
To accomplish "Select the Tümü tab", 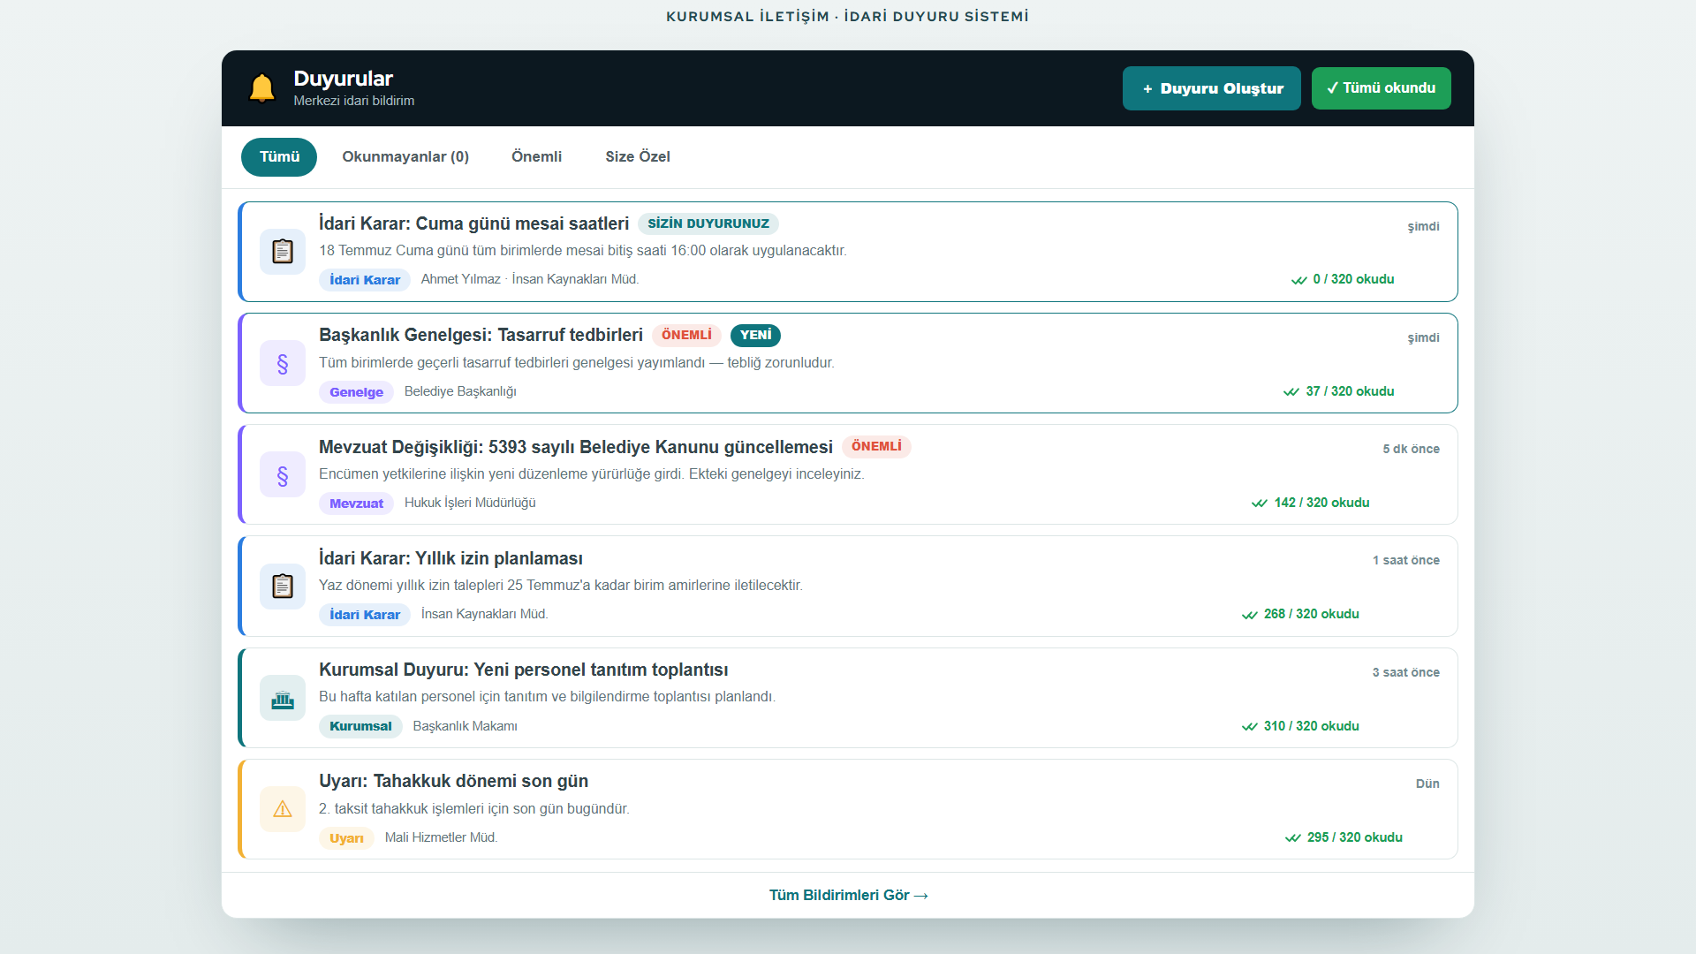I will (x=279, y=157).
